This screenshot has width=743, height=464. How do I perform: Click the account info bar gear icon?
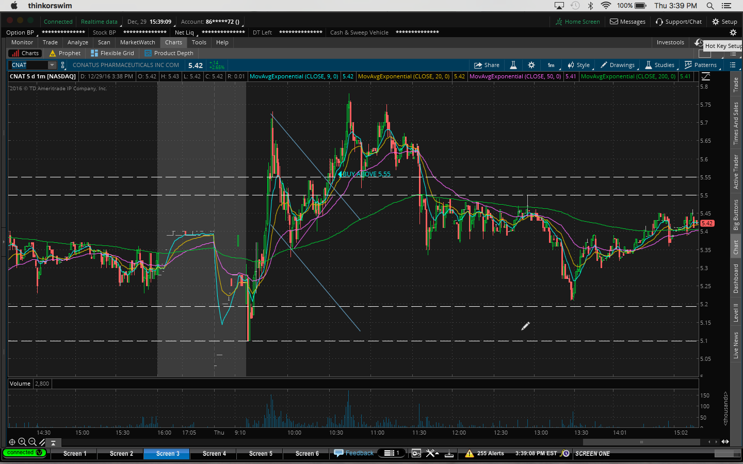(x=733, y=32)
